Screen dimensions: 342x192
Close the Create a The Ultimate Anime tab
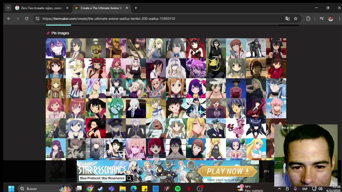pyautogui.click(x=127, y=8)
